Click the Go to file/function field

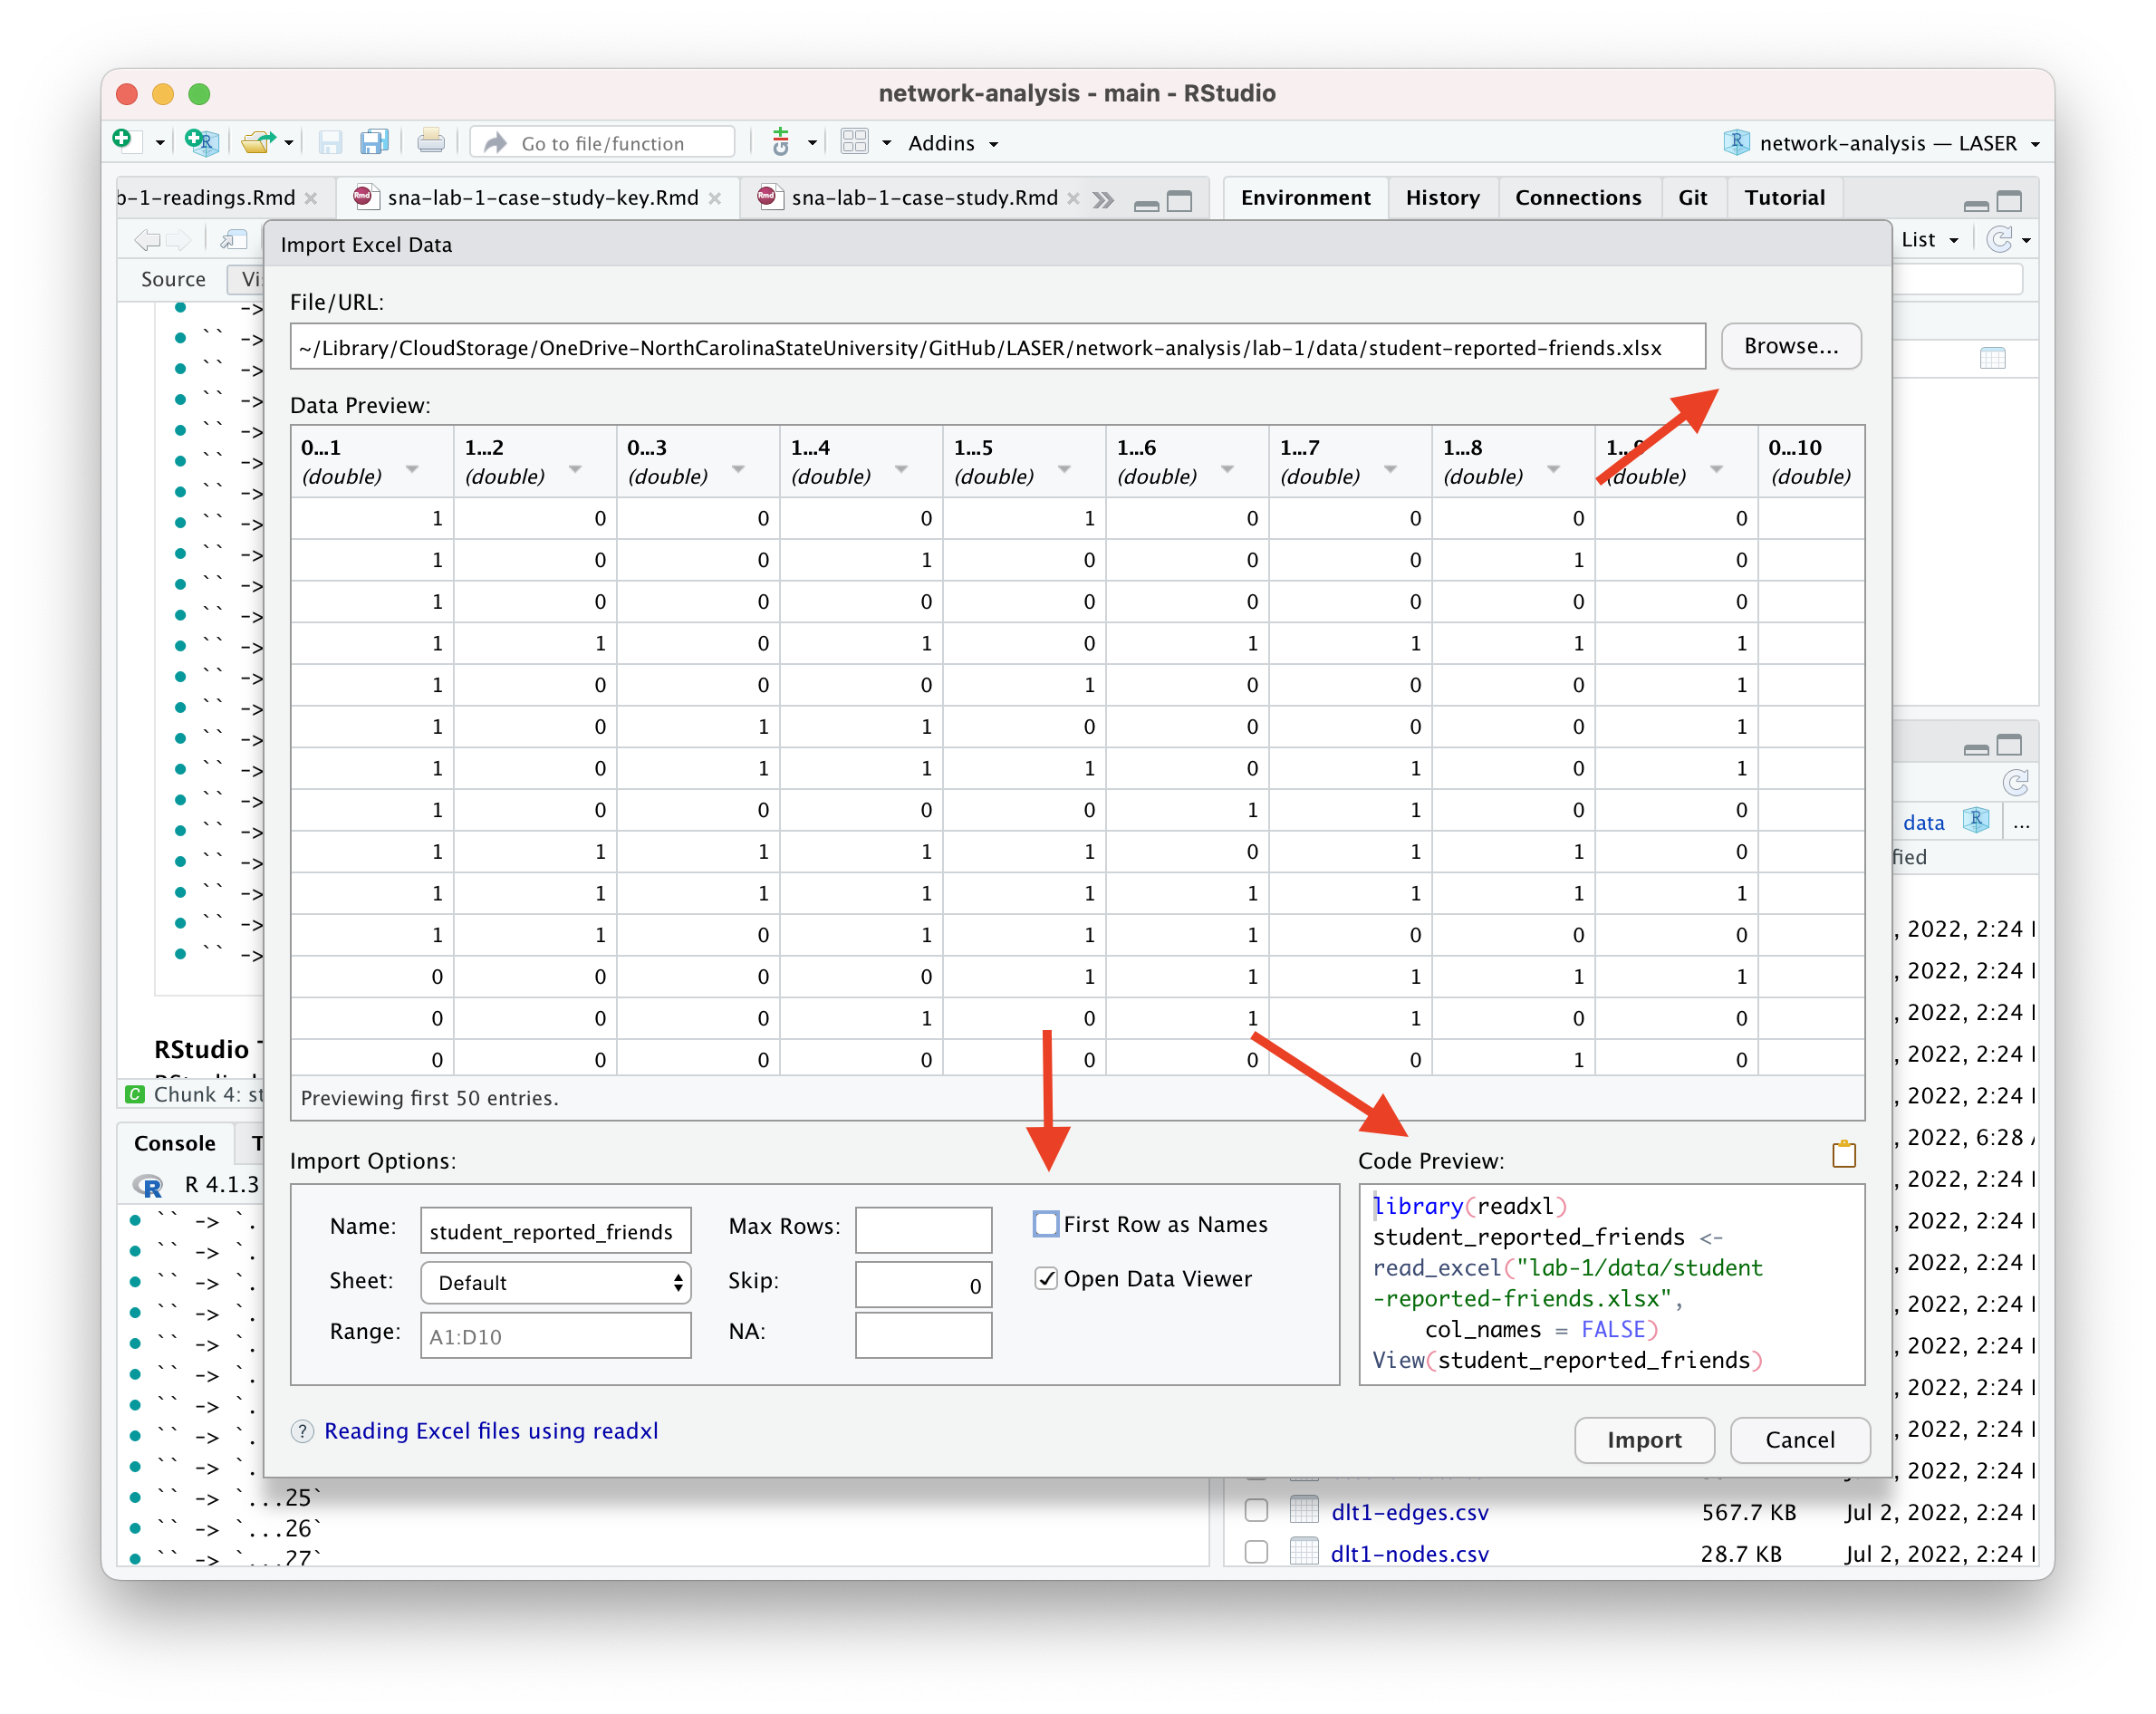[x=603, y=143]
